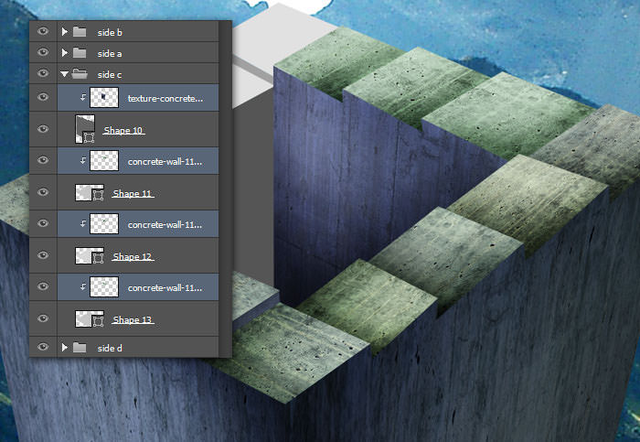Screen dimensions: 640x442
Task: Select 'concrete-wall-11...' name above Shape 13
Action: (x=165, y=287)
